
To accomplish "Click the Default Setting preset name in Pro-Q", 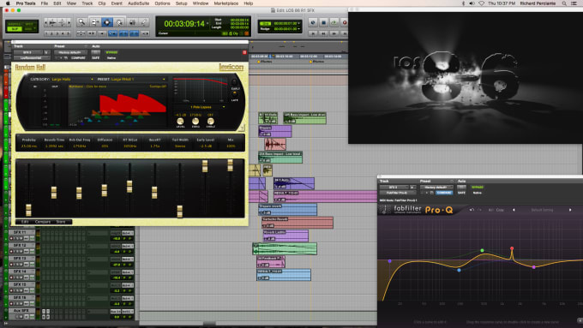I will point(542,211).
